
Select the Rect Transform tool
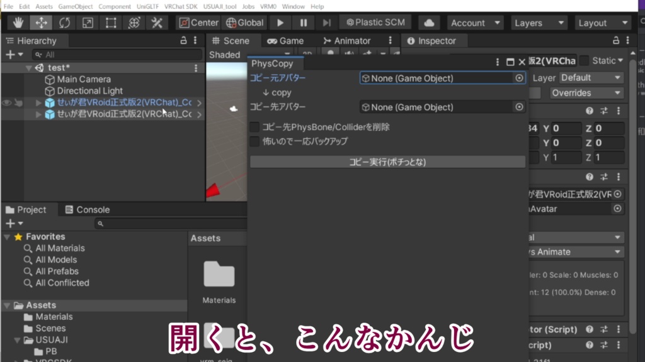click(x=110, y=22)
